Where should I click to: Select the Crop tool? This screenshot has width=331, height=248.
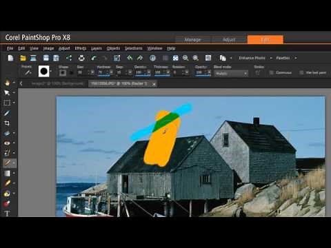[7, 123]
